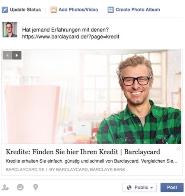Show next preview thumbnail image
The height and width of the screenshot is (196, 185).
point(17,55)
